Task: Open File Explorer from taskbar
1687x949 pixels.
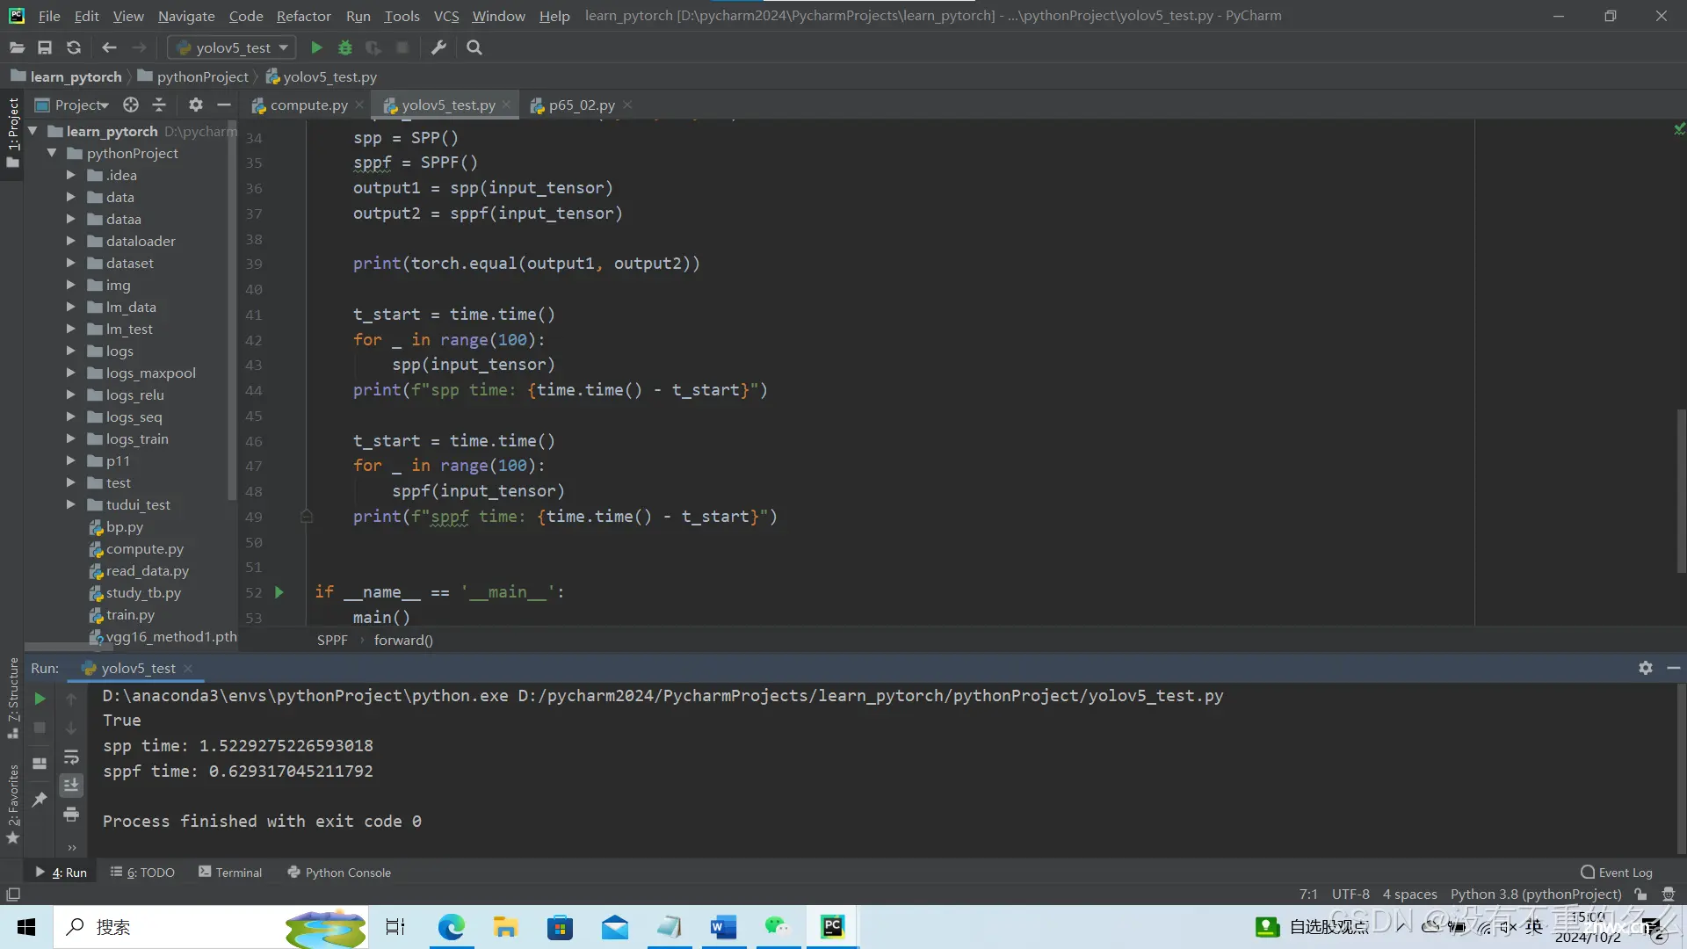Action: point(505,927)
